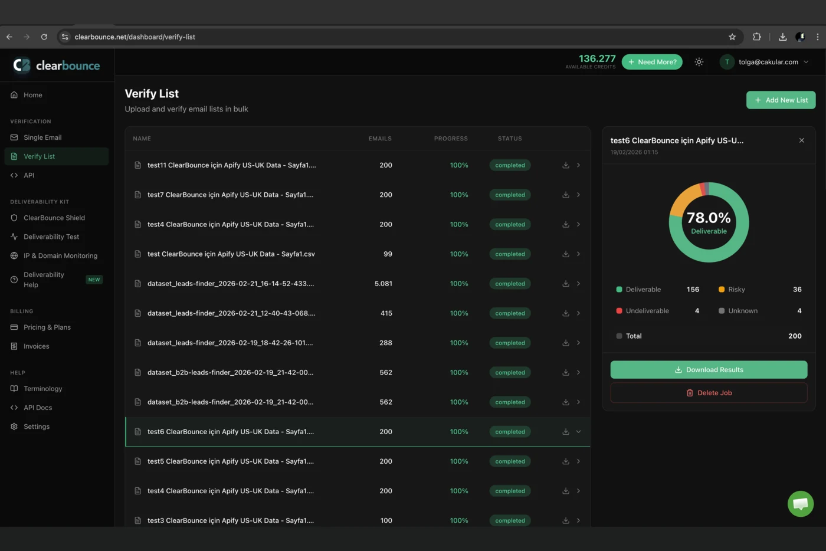Screen dimensions: 826x551
Task: Click the Unknown legend entry
Action: point(760,311)
